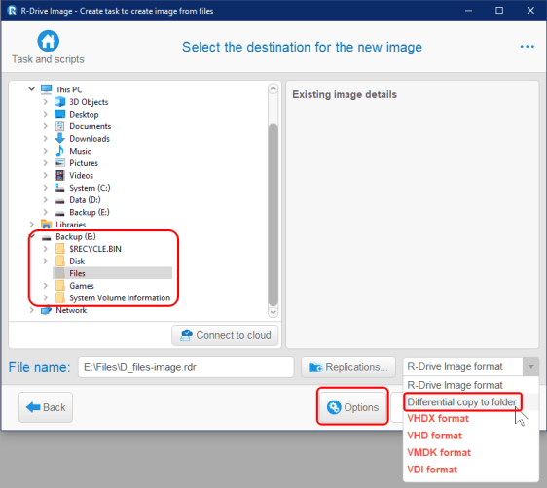Go to the Task and scripts home icon
Viewport: 547px width, 488px height.
tap(48, 41)
